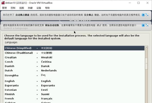Click the language list scrollbar thumb
Image resolution: width=152 pixels, height=103 pixels.
[147, 64]
